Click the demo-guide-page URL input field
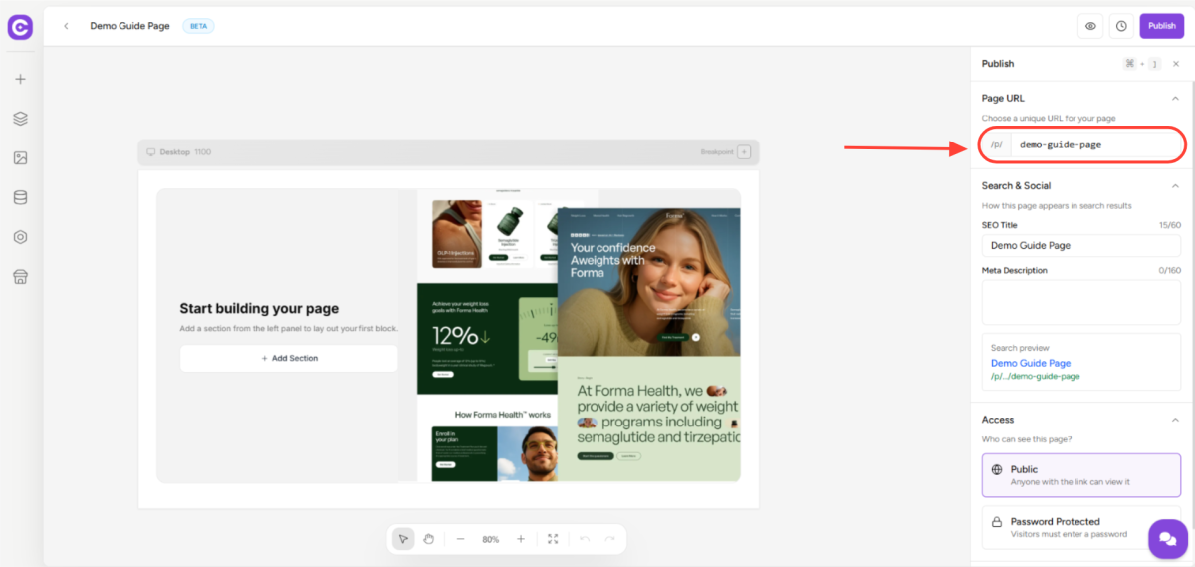 (x=1095, y=144)
